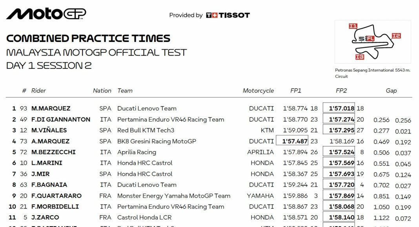Click the Tissot logo
Image resolution: width=419 pixels, height=227 pixels.
[228, 15]
